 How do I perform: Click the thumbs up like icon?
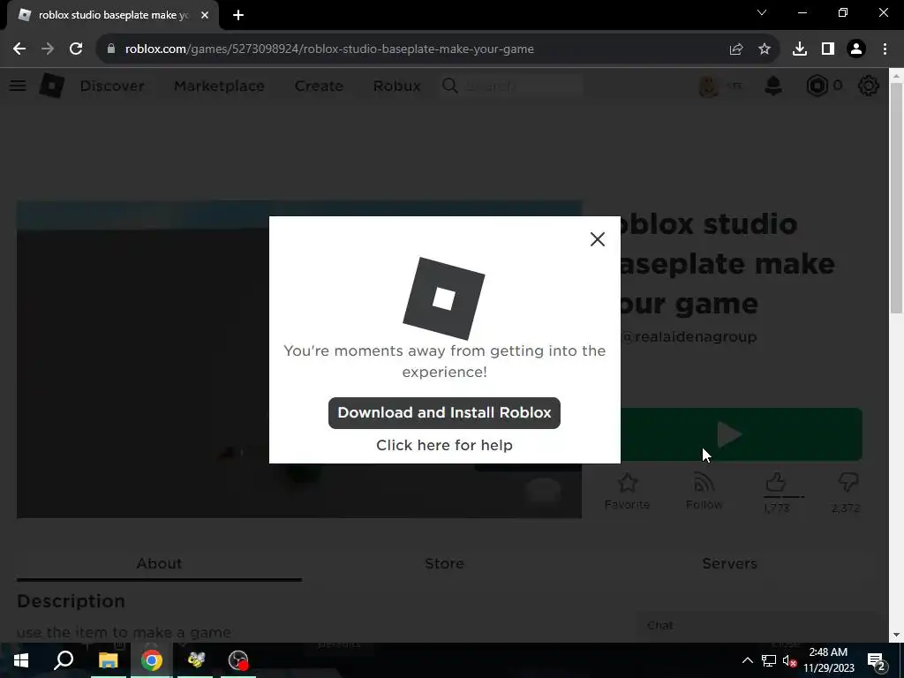pos(776,482)
